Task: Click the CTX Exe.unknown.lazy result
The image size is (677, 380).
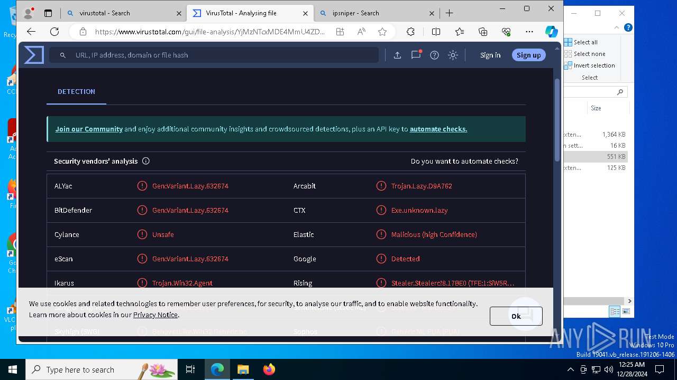Action: pos(419,210)
